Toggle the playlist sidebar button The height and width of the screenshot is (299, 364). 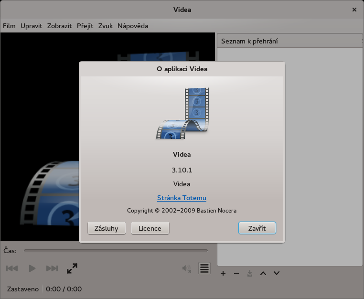[x=204, y=268]
